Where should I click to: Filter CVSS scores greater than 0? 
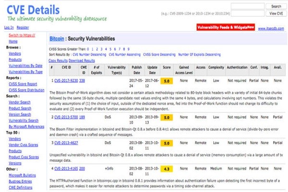click(88, 49)
